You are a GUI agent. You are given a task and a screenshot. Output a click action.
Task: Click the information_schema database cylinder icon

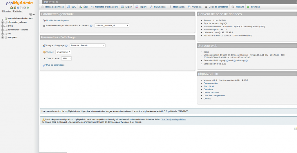pos(6,22)
